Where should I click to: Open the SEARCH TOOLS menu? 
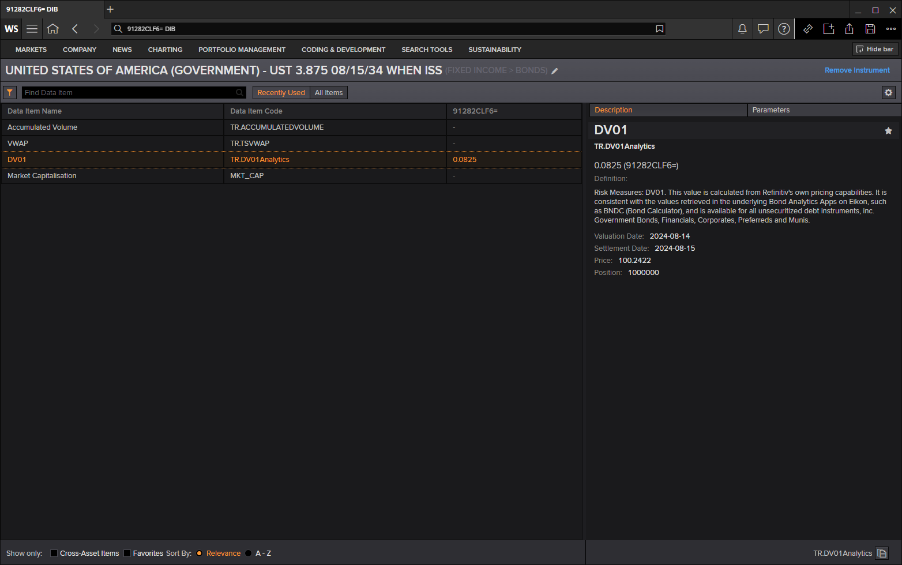pos(427,50)
